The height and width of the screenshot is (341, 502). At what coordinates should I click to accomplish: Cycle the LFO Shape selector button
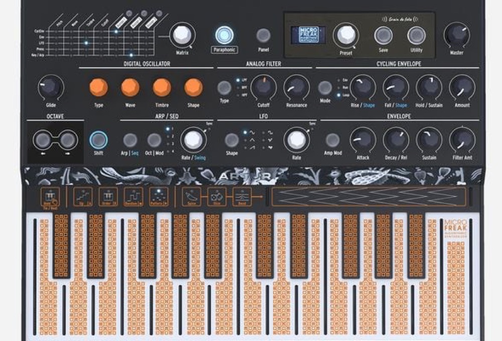click(x=231, y=140)
